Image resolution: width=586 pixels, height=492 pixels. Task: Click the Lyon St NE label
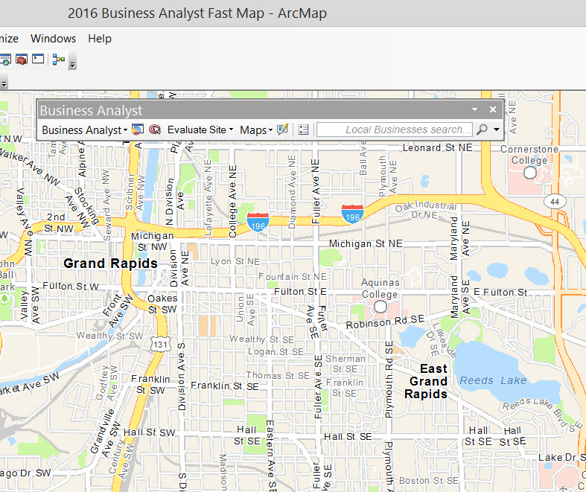[235, 261]
